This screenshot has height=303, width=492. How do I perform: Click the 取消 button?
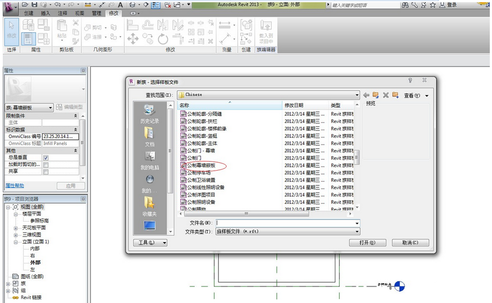pos(410,243)
